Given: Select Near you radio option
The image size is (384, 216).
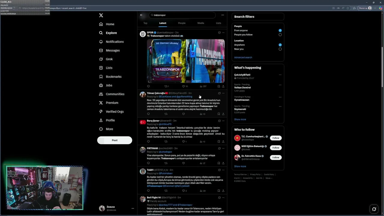Looking at the screenshot, I should click(280, 49).
